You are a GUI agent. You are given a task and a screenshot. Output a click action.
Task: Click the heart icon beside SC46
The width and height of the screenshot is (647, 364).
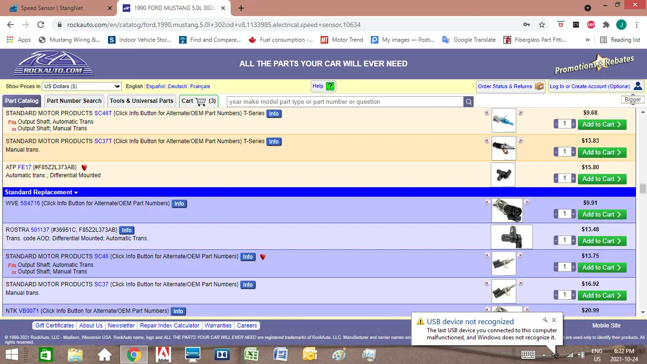(263, 257)
